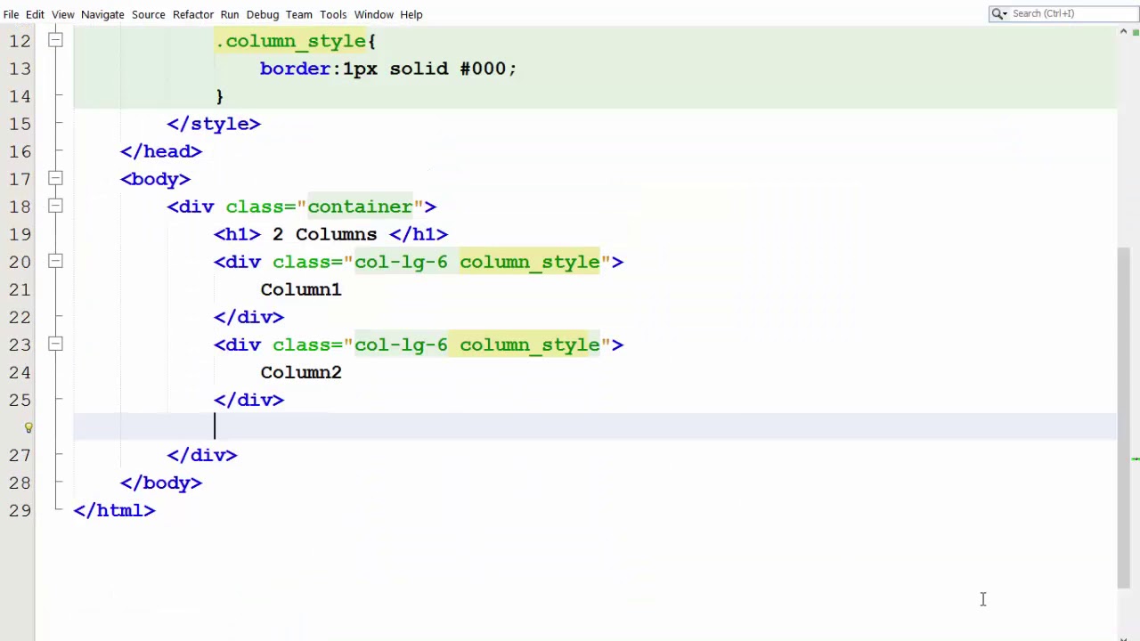Open the Source menu
Screen dimensions: 1140x641
pyautogui.click(x=149, y=14)
